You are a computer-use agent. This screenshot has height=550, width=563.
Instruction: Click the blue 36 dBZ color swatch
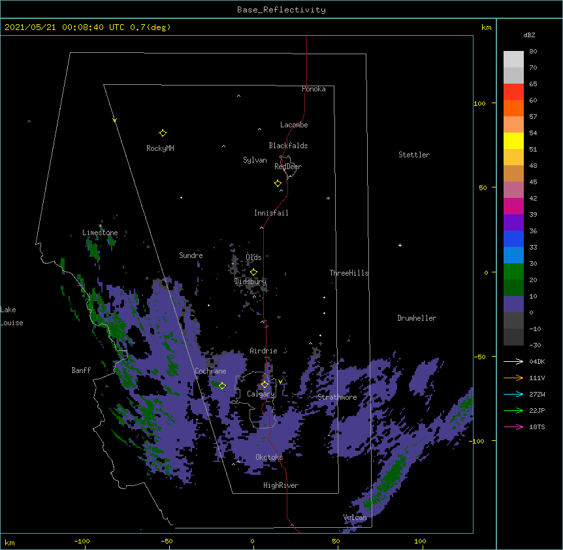513,238
